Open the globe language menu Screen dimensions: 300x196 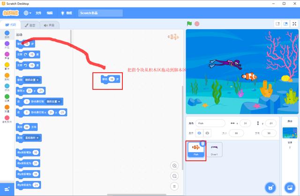tap(27, 13)
